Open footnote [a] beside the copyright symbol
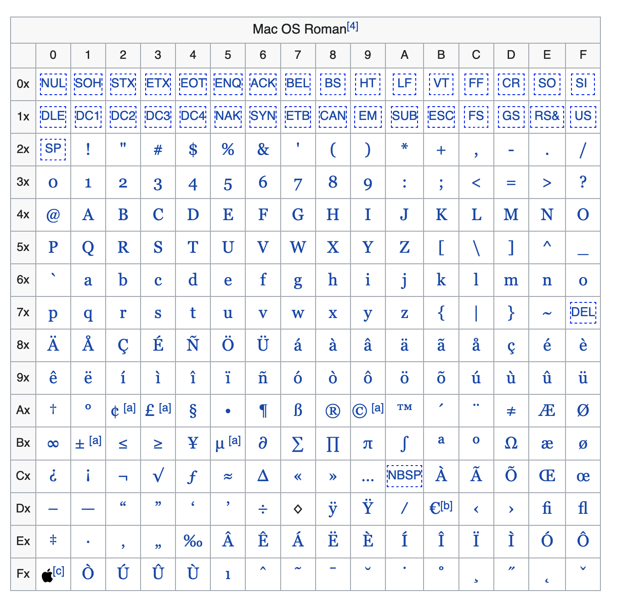This screenshot has height=603, width=622. pyautogui.click(x=378, y=407)
